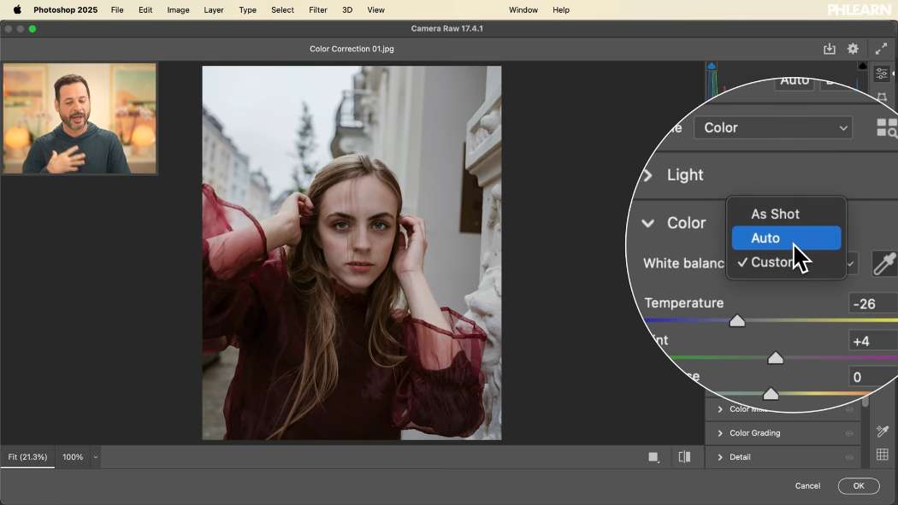
Task: Open the Layer menu
Action: pos(214,9)
